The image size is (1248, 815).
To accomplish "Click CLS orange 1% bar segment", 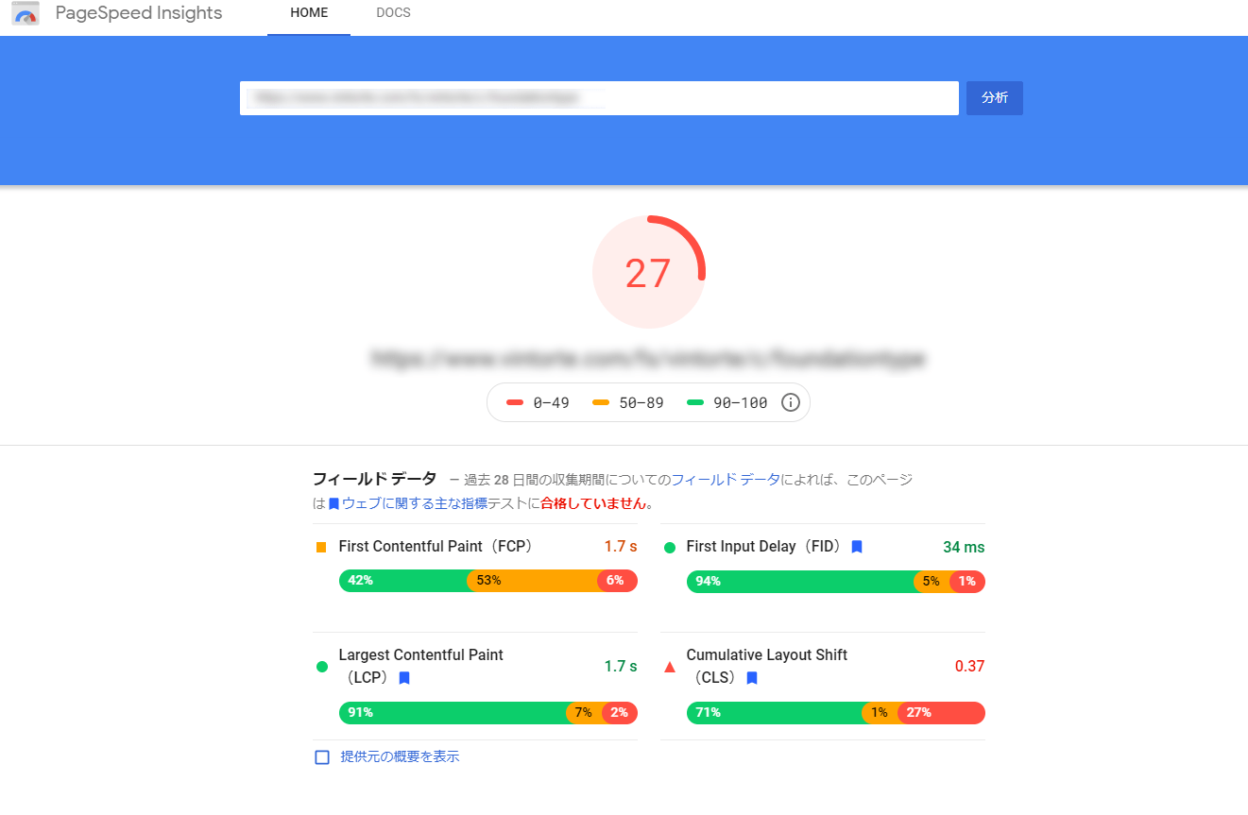I will pyautogui.click(x=880, y=713).
